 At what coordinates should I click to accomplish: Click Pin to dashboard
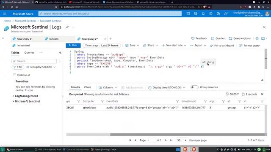222,46
